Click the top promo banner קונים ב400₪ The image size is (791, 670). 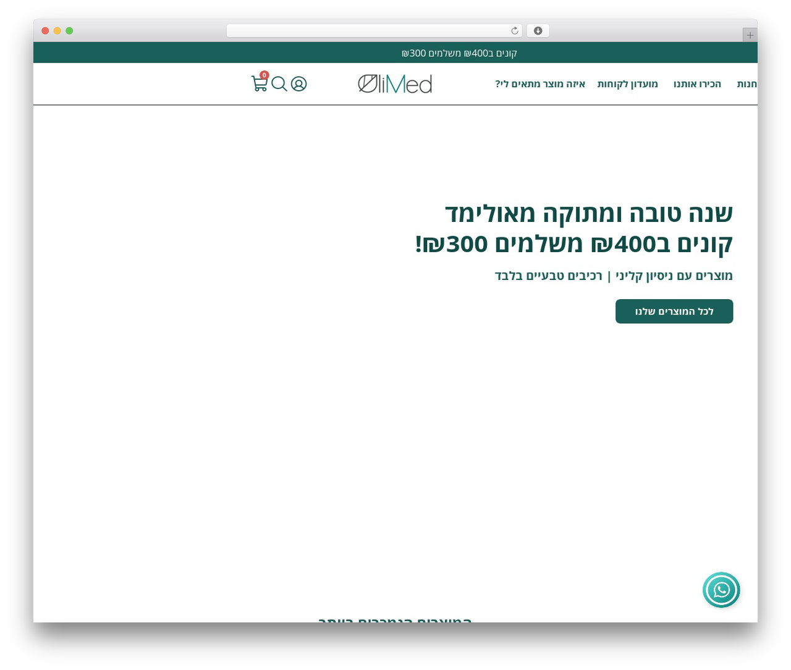459,53
